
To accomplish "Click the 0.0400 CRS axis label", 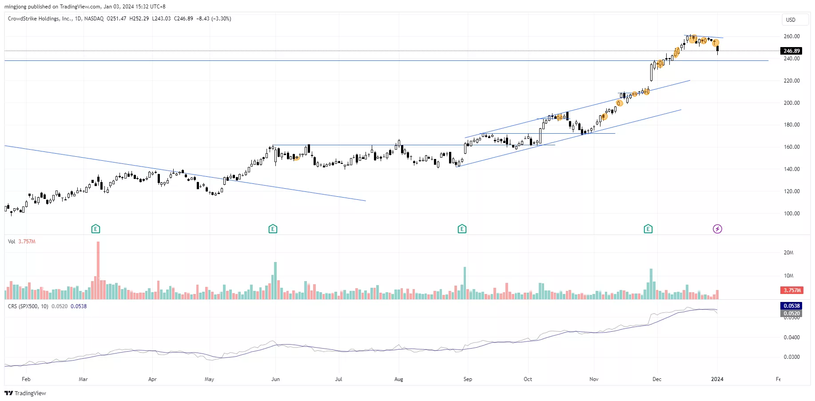I will point(791,337).
